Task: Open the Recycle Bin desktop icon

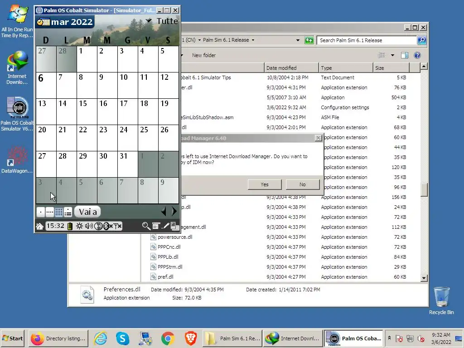Action: (441, 300)
